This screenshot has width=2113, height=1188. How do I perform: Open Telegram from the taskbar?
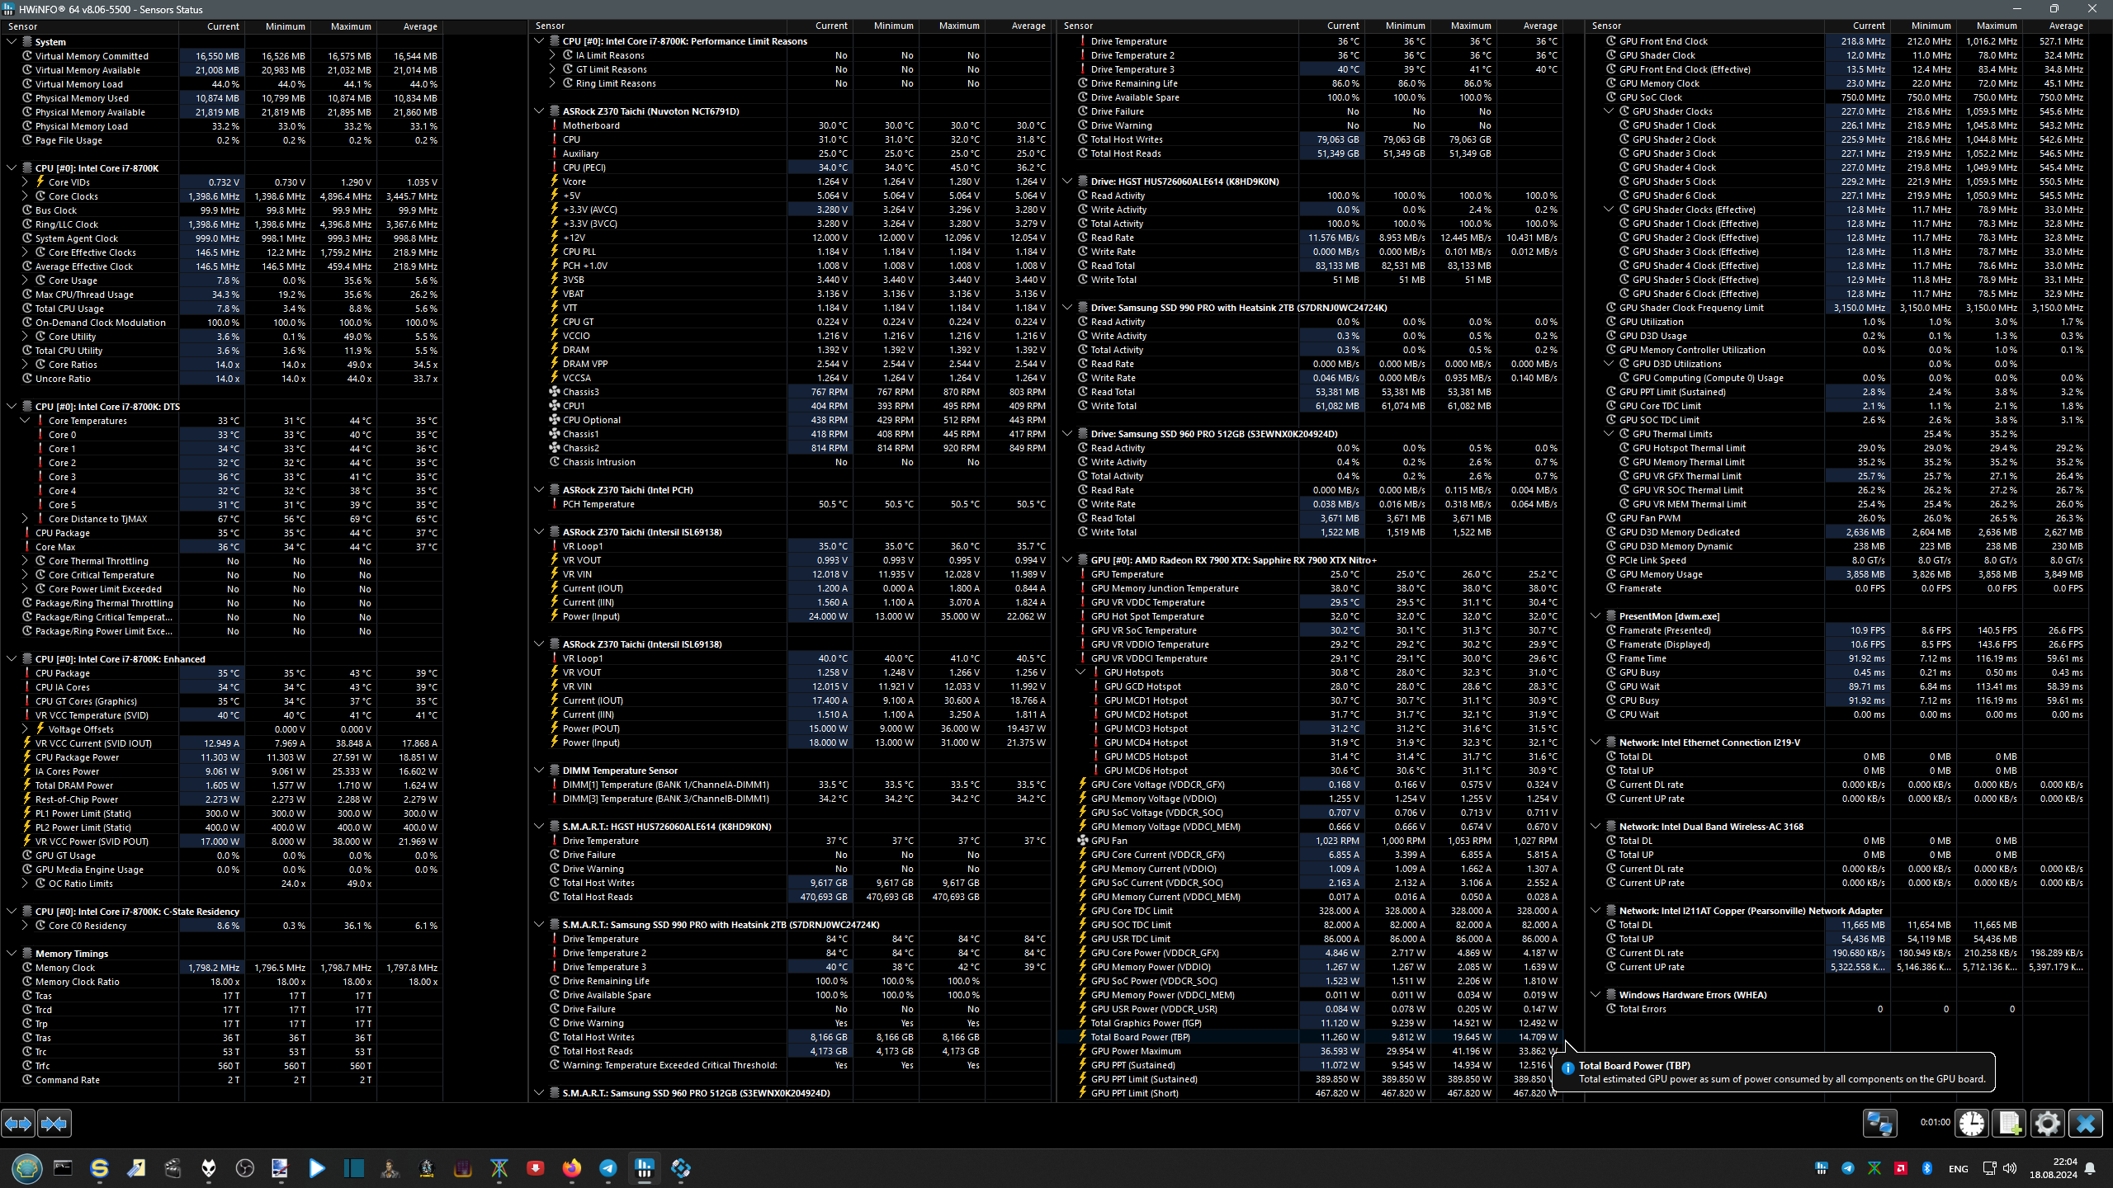tap(608, 1168)
